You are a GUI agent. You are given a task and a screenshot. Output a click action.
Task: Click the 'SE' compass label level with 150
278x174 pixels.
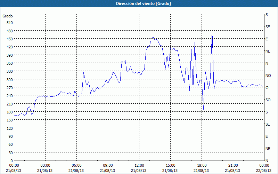[268, 124]
